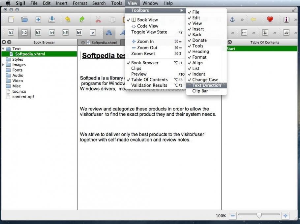Float the Table Of Contents panel icon
300x224 pixels.
(229, 42)
